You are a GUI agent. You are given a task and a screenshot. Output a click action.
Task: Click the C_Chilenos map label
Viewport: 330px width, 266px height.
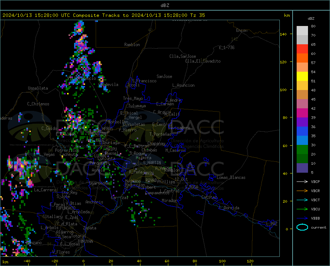click(38, 104)
